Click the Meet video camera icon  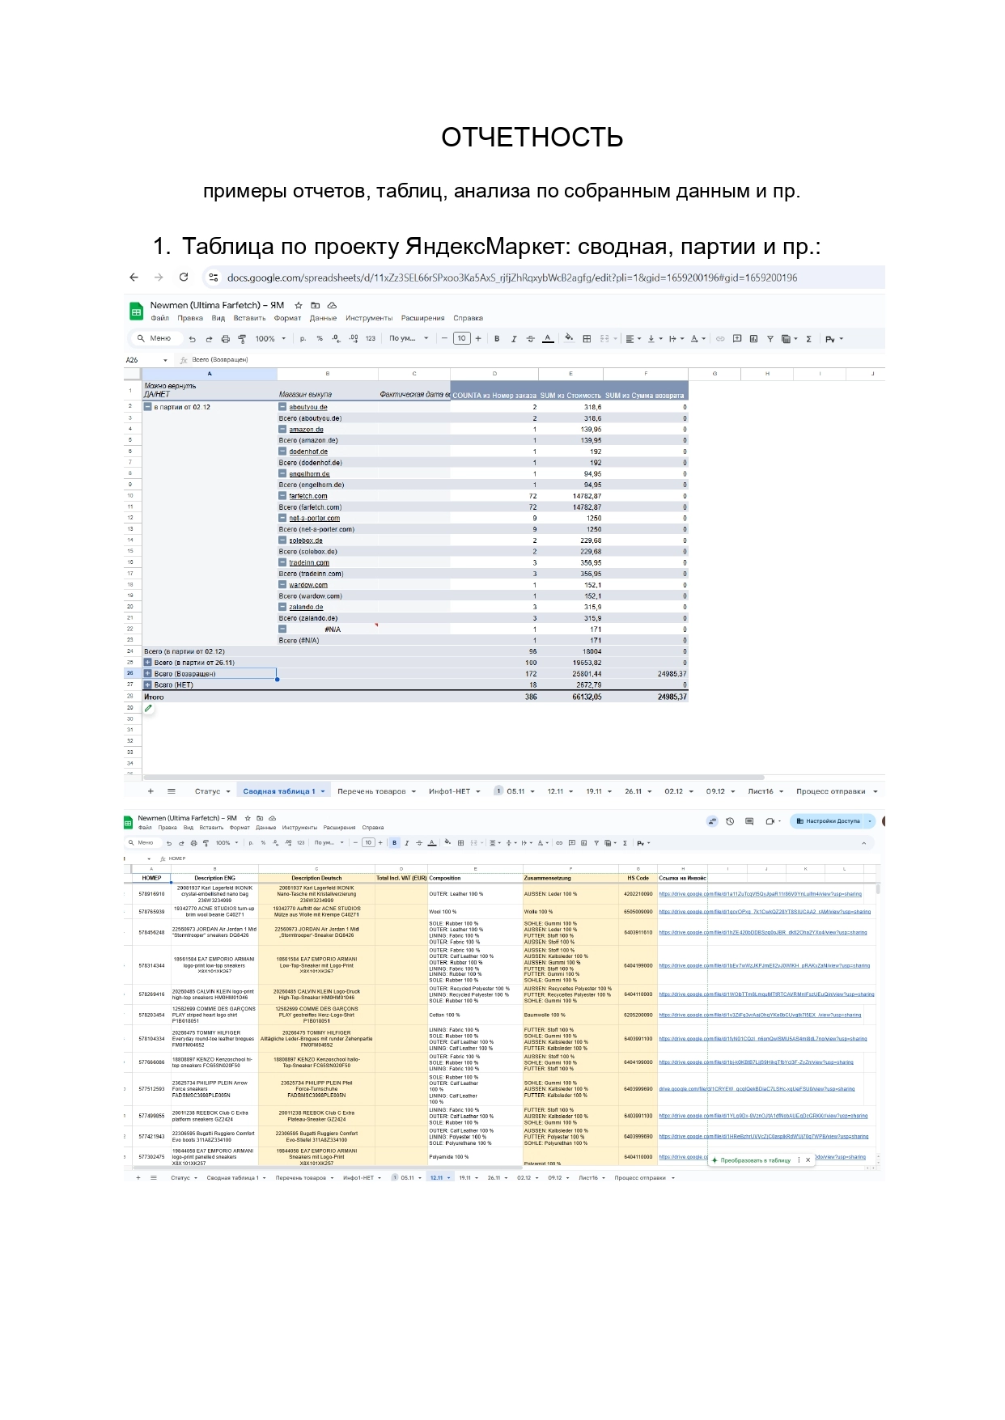pos(770,821)
